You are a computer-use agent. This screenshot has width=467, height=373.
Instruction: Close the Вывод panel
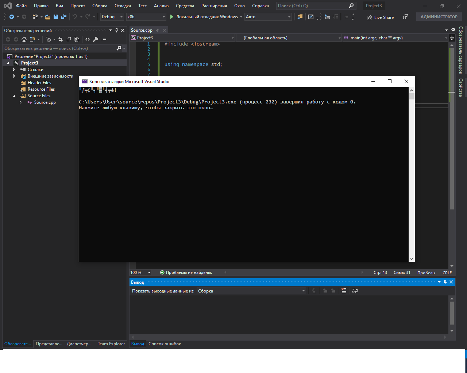tap(451, 282)
